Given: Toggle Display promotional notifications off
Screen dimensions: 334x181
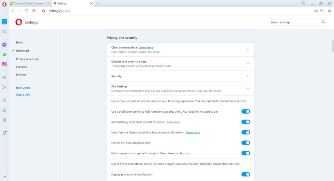Looking at the screenshot, I should [246, 174].
